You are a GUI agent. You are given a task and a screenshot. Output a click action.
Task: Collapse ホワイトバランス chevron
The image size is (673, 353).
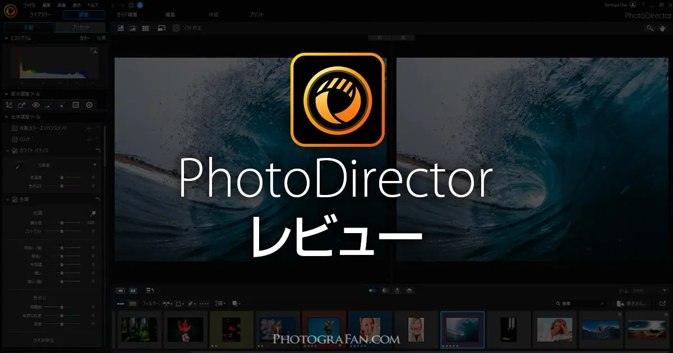(7, 151)
